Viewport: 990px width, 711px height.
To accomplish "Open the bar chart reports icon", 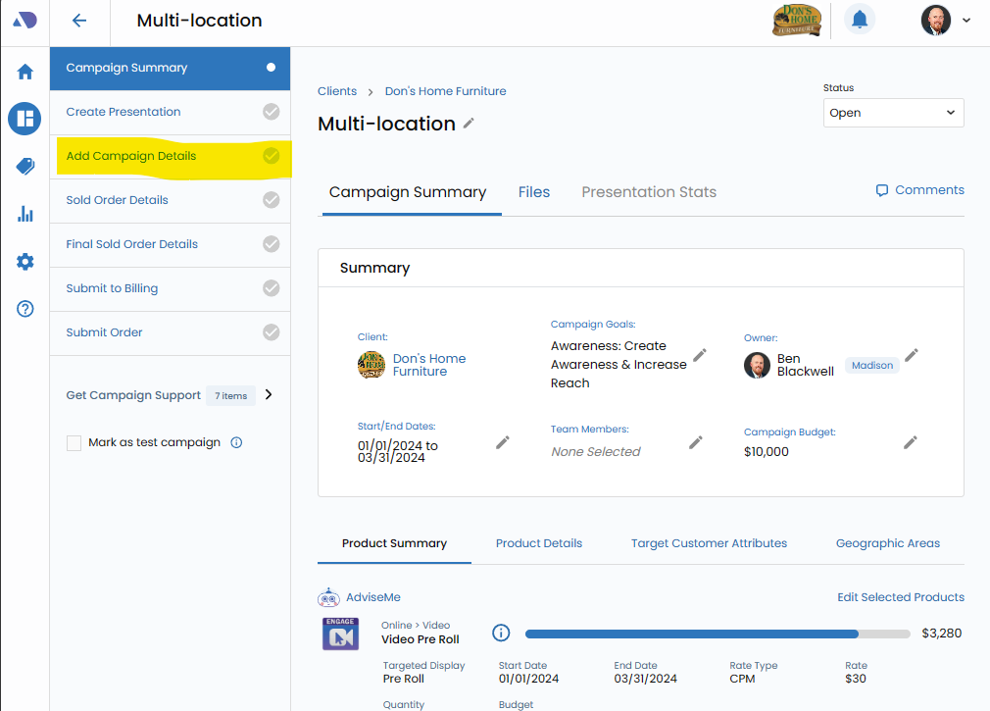I will click(x=25, y=214).
